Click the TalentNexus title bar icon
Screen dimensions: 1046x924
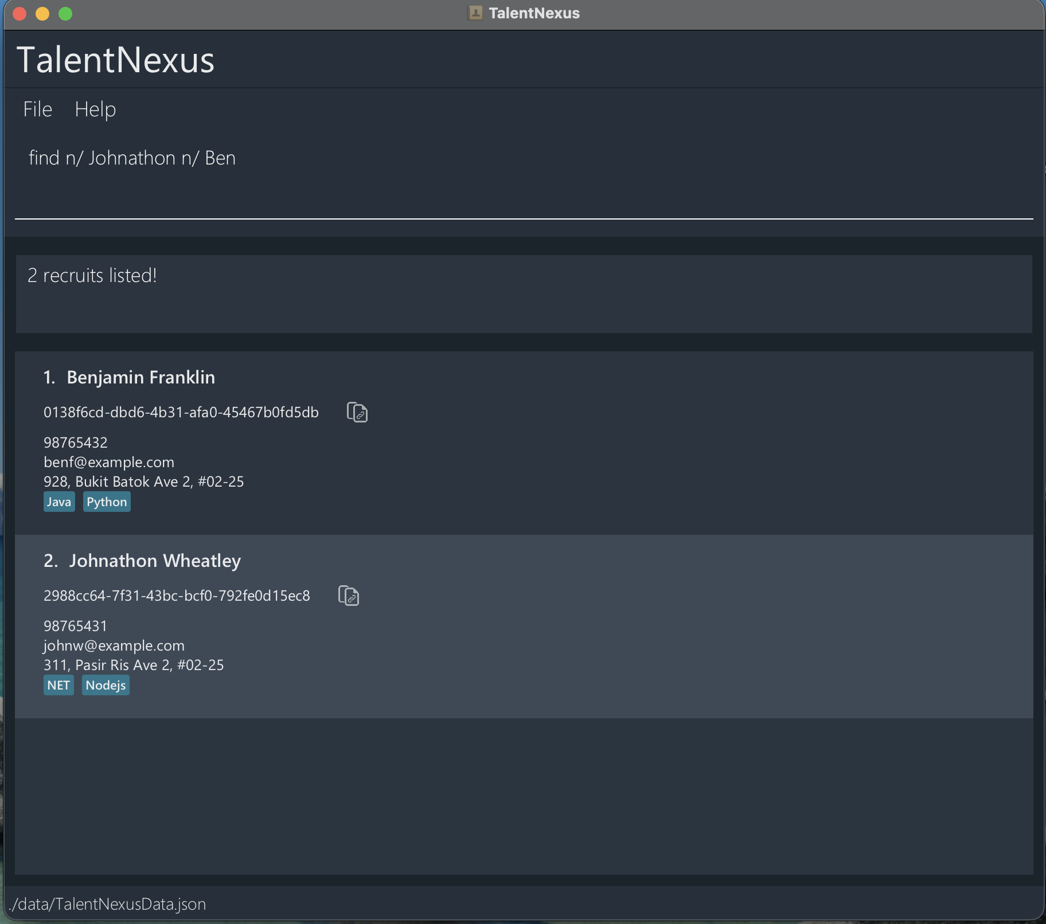[475, 13]
